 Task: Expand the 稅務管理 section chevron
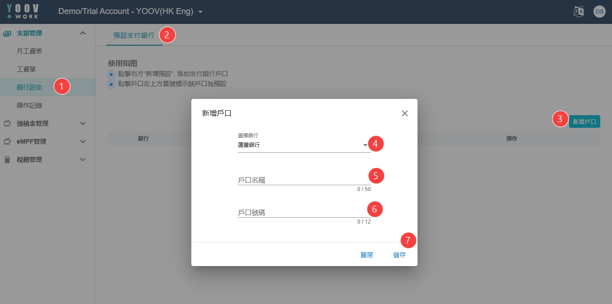pos(83,159)
